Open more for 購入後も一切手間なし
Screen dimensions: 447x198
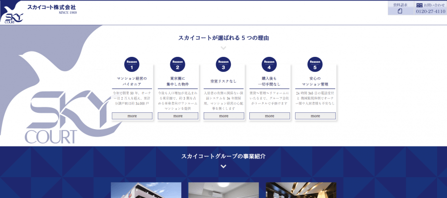point(270,116)
